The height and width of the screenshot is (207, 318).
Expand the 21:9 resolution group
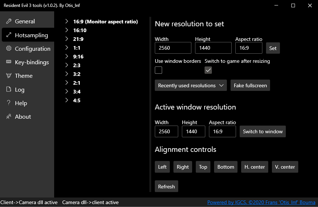[x=67, y=39]
